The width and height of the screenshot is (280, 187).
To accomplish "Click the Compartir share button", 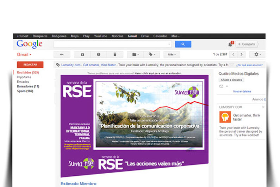I will tap(247, 44).
